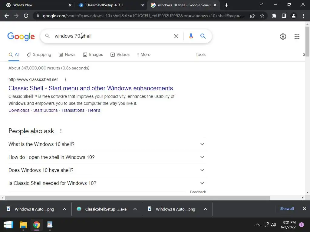The width and height of the screenshot is (310, 232).
Task: Open People also ask options menu
Action: [61, 131]
